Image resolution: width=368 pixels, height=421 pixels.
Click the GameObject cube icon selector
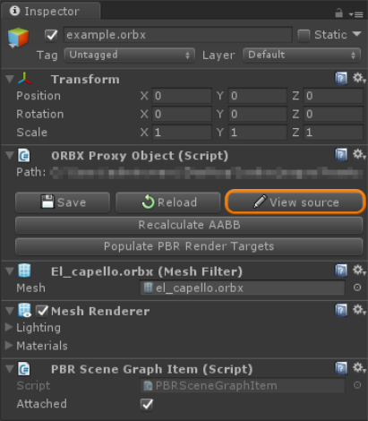tap(18, 38)
